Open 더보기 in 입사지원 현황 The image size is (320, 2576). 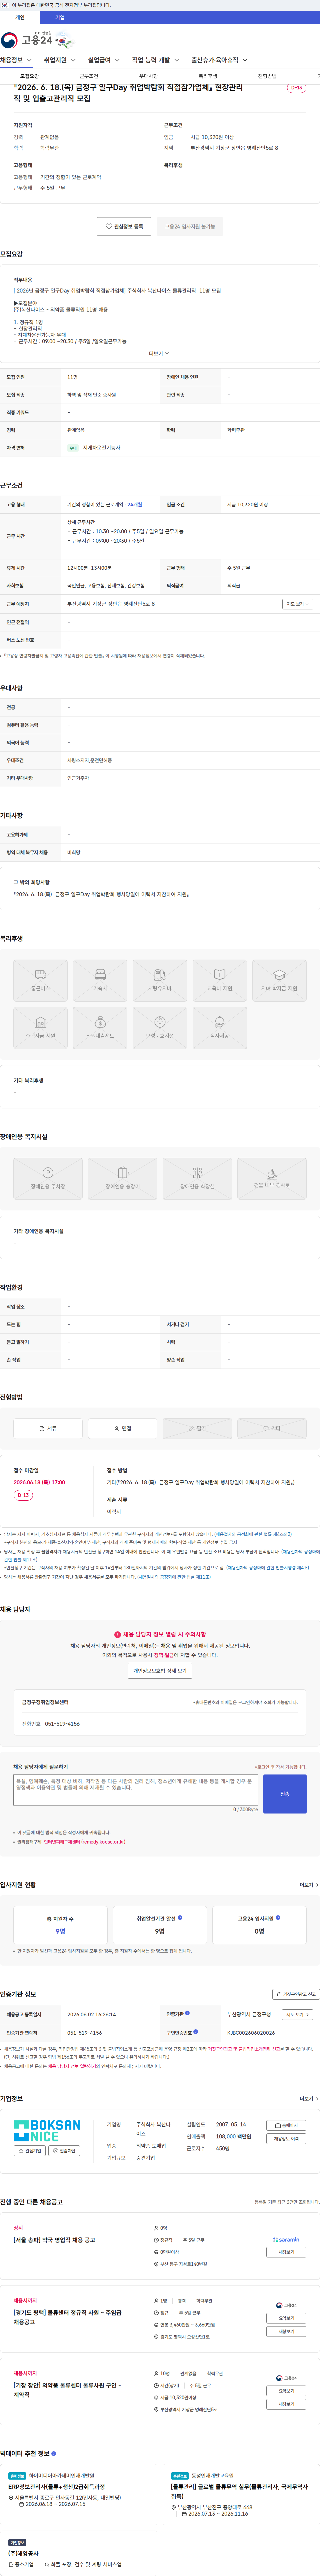(x=309, y=1885)
